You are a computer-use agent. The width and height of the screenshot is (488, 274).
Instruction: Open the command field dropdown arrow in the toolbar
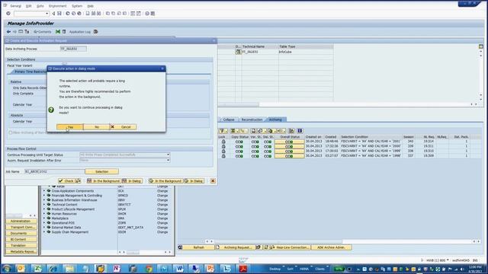(47, 14)
